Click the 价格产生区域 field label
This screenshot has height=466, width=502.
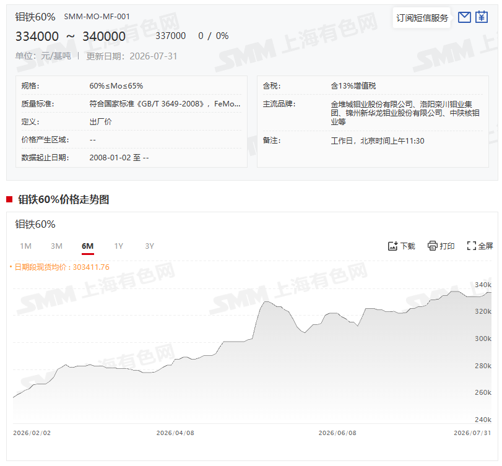coord(45,139)
